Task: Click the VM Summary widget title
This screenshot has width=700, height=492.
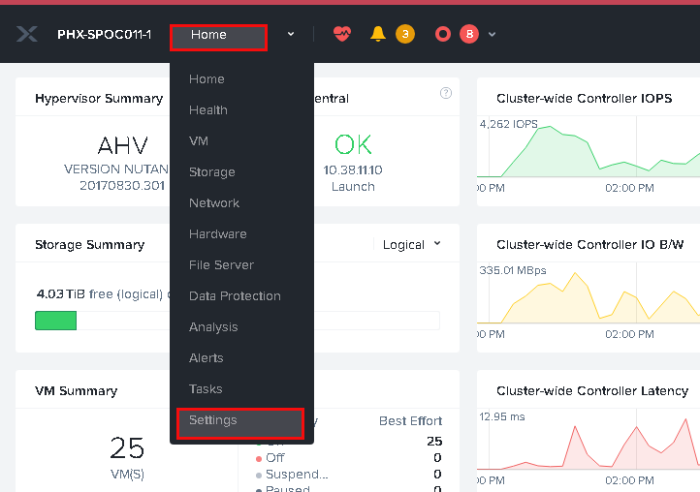Action: 77,391
